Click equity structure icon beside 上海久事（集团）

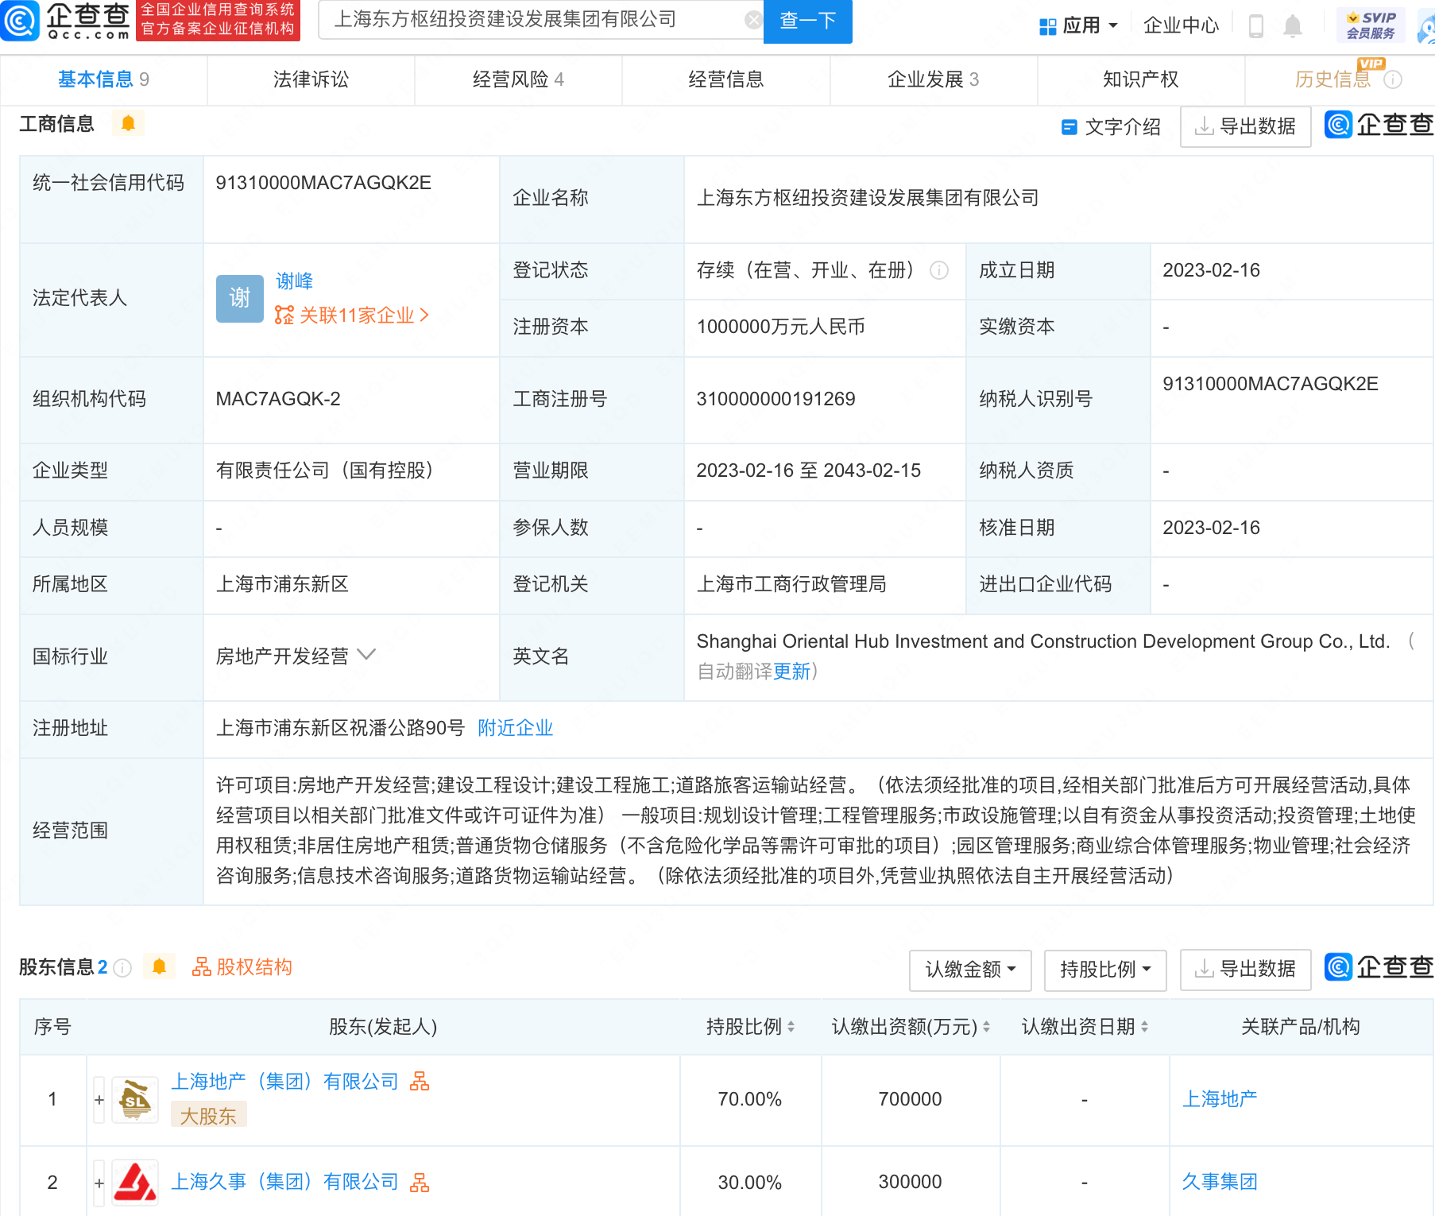pos(420,1183)
